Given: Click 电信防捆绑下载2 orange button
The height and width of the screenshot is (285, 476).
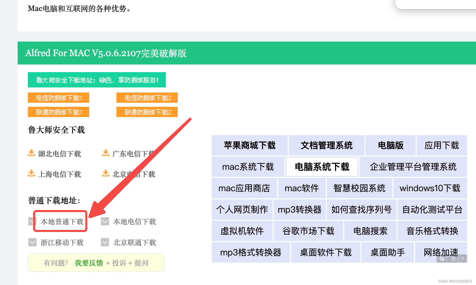Looking at the screenshot, I should pyautogui.click(x=147, y=98).
